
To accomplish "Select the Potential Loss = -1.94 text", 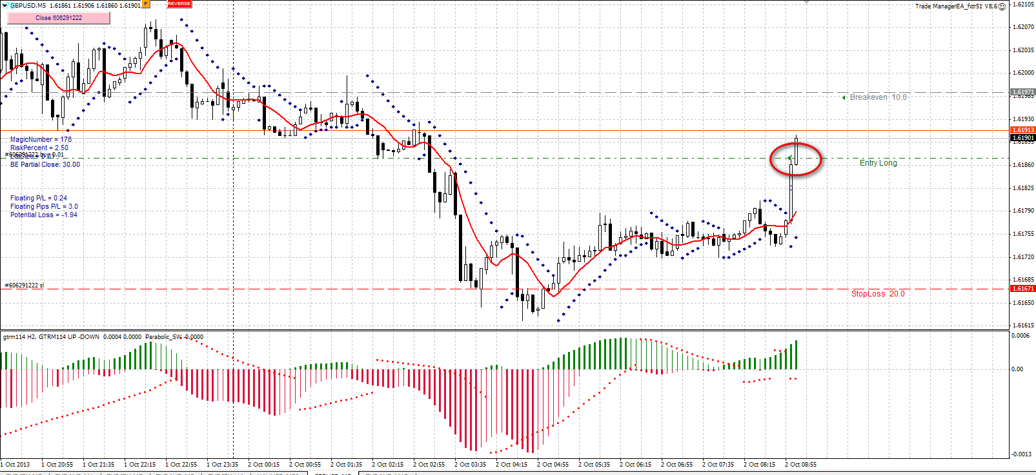I will pyautogui.click(x=43, y=215).
